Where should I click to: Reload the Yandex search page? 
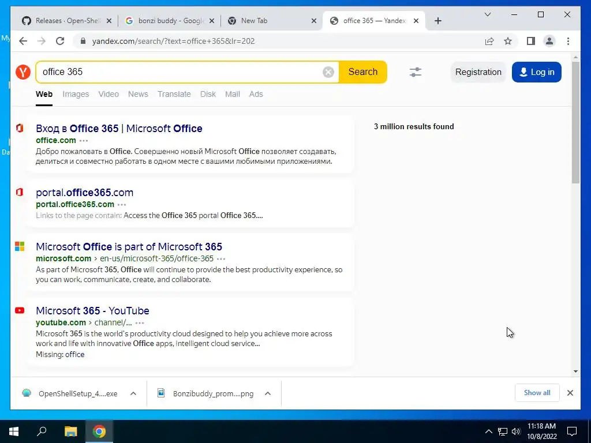pos(60,41)
